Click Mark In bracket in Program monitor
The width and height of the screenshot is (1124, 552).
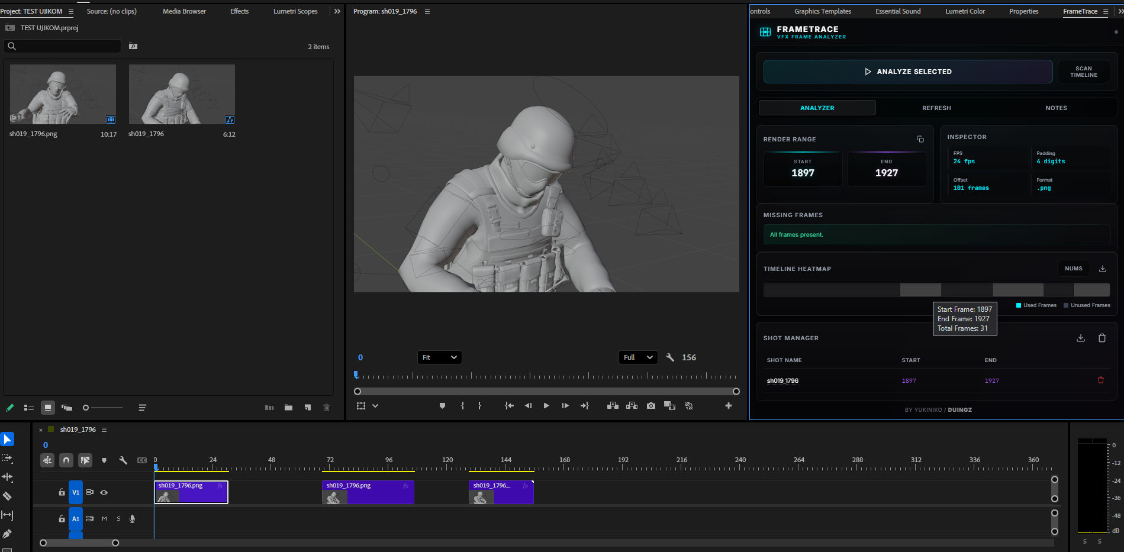pos(462,406)
